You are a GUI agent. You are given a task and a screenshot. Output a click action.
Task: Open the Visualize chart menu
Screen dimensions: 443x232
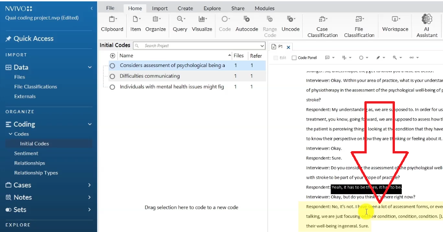[202, 24]
